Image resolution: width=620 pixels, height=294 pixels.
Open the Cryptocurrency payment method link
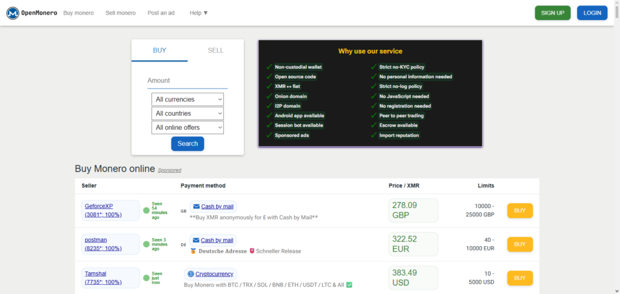215,274
